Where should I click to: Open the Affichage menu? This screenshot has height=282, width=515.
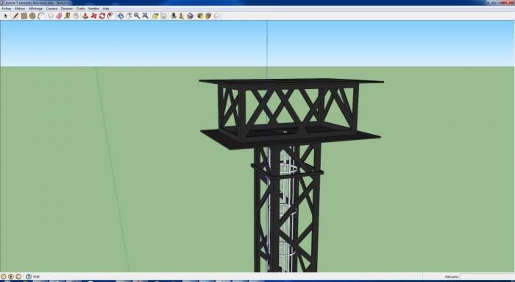pyautogui.click(x=35, y=9)
